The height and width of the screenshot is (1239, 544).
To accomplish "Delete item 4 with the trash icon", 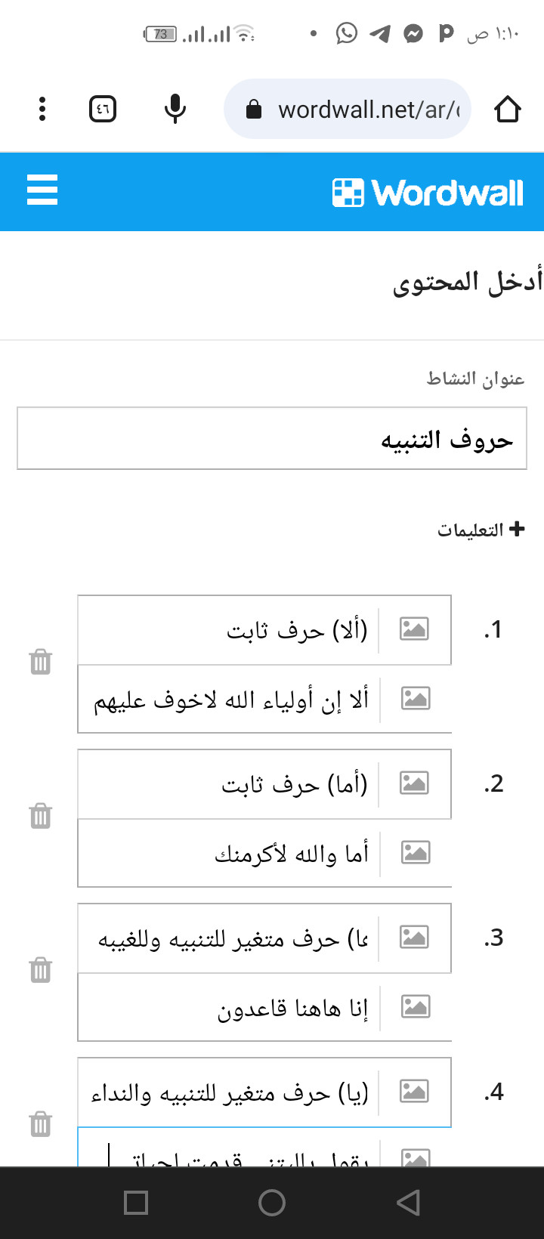I will pos(40,1124).
